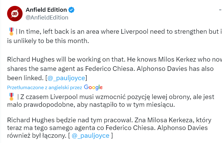This screenshot has height=143, width=222.
Task: Click the medal emoji in the Polish translation
Action: (x=11, y=97)
